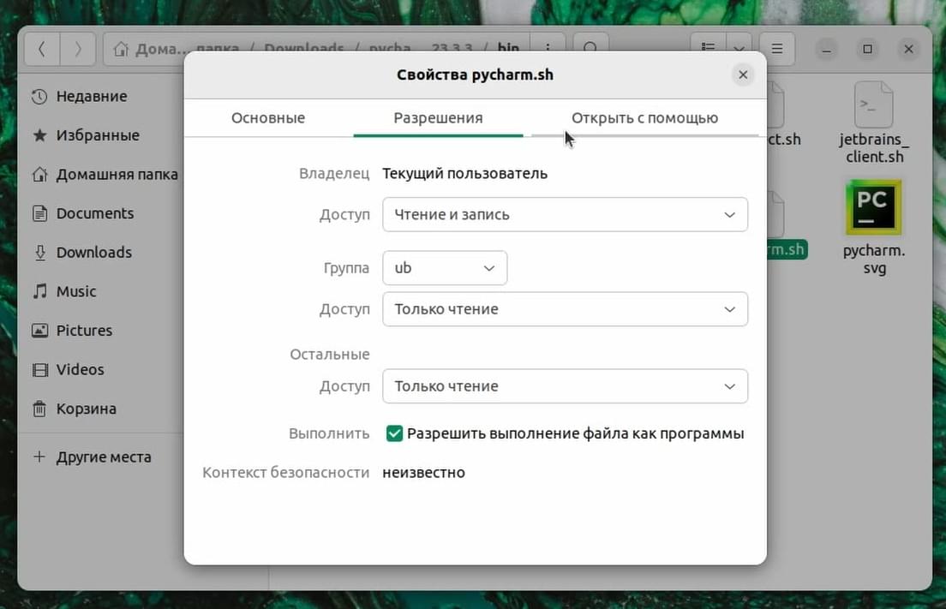Image resolution: width=946 pixels, height=609 pixels.
Task: Open owner Доступ dropdown Чтение и запись
Action: click(565, 215)
